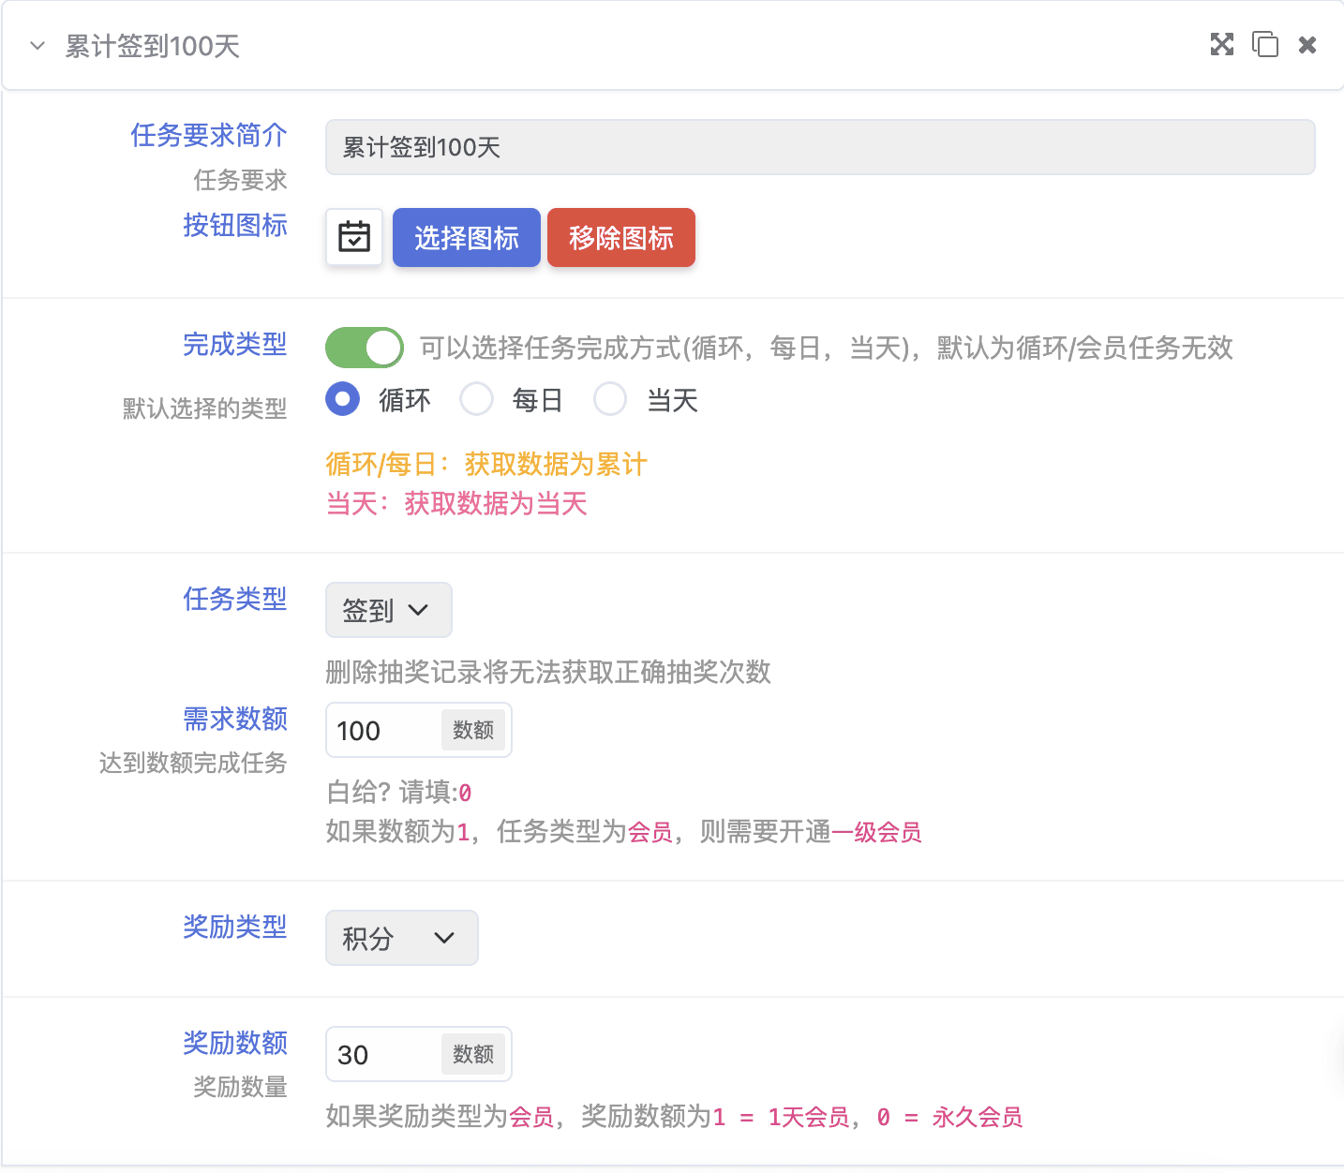
Task: Select the 每日 radio option
Action: (x=477, y=400)
